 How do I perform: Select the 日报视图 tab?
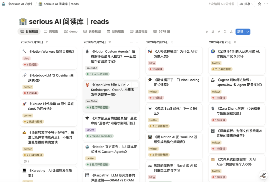point(29,31)
